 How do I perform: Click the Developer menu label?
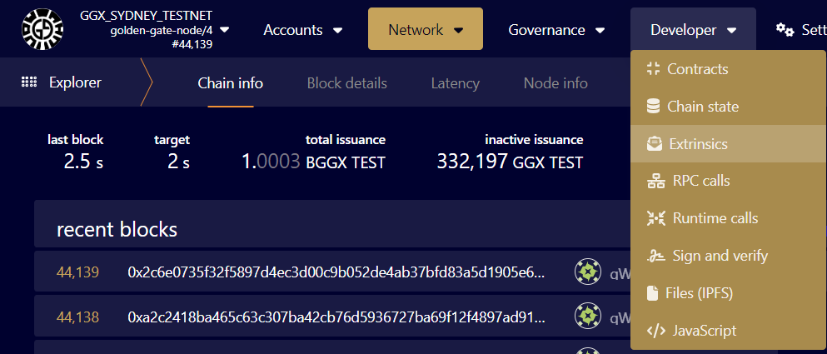(684, 30)
